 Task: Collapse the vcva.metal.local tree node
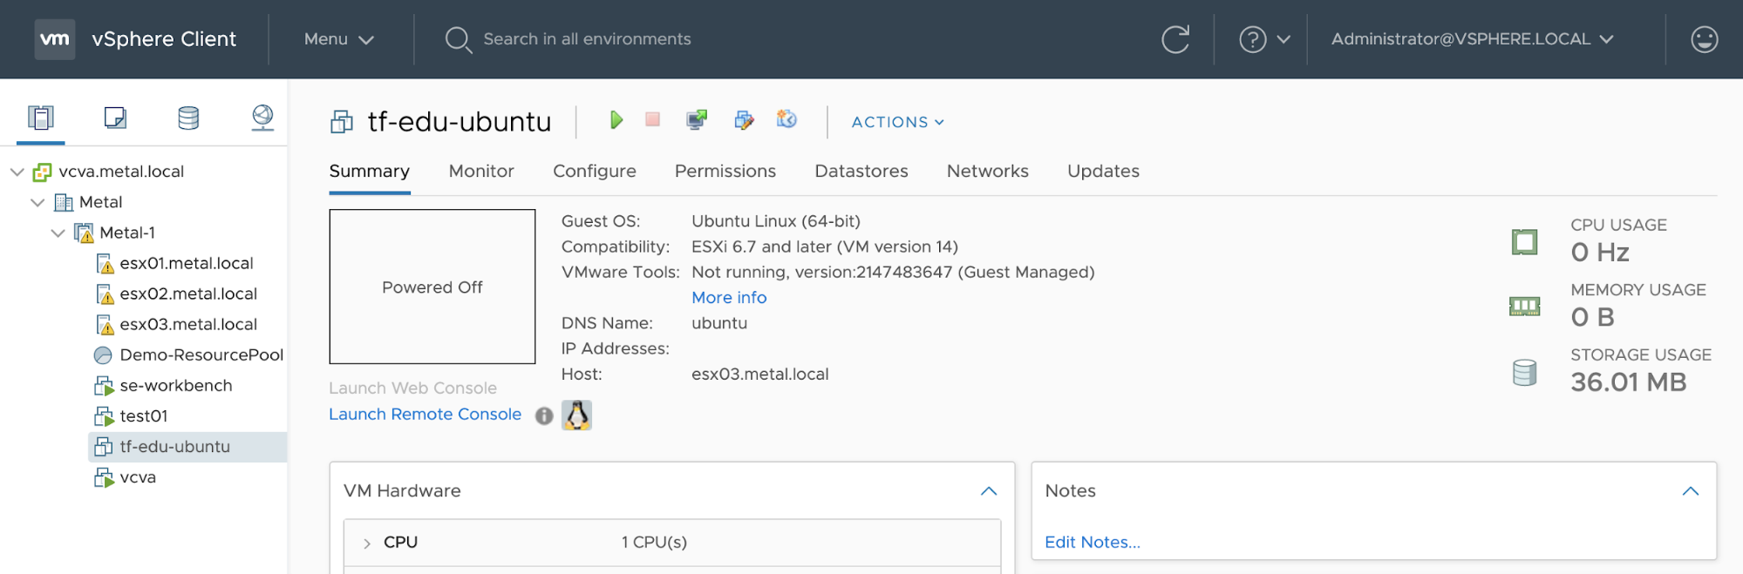coord(17,172)
